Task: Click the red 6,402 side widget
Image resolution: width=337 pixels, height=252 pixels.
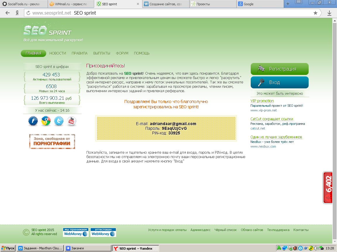Action: [328, 188]
